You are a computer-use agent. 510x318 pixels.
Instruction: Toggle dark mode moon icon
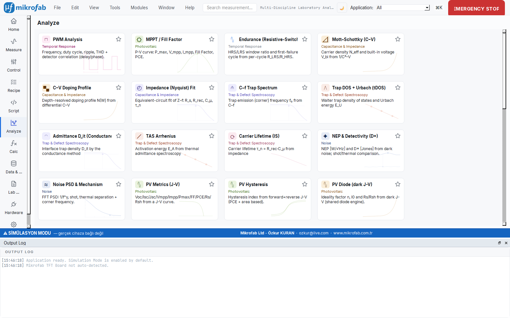(342, 8)
